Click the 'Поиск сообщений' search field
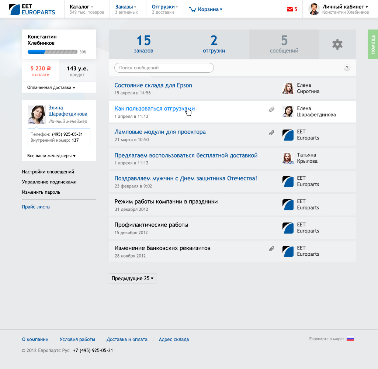Screen dimensions: 378x369 [164, 68]
